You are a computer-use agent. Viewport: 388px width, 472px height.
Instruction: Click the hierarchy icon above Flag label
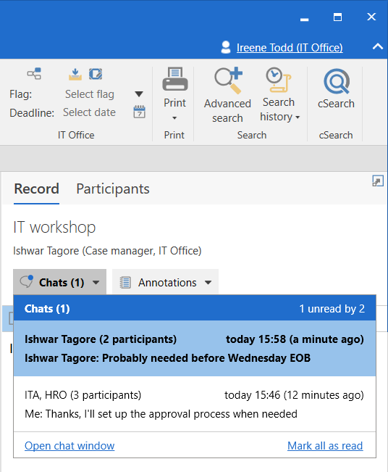coord(34,74)
